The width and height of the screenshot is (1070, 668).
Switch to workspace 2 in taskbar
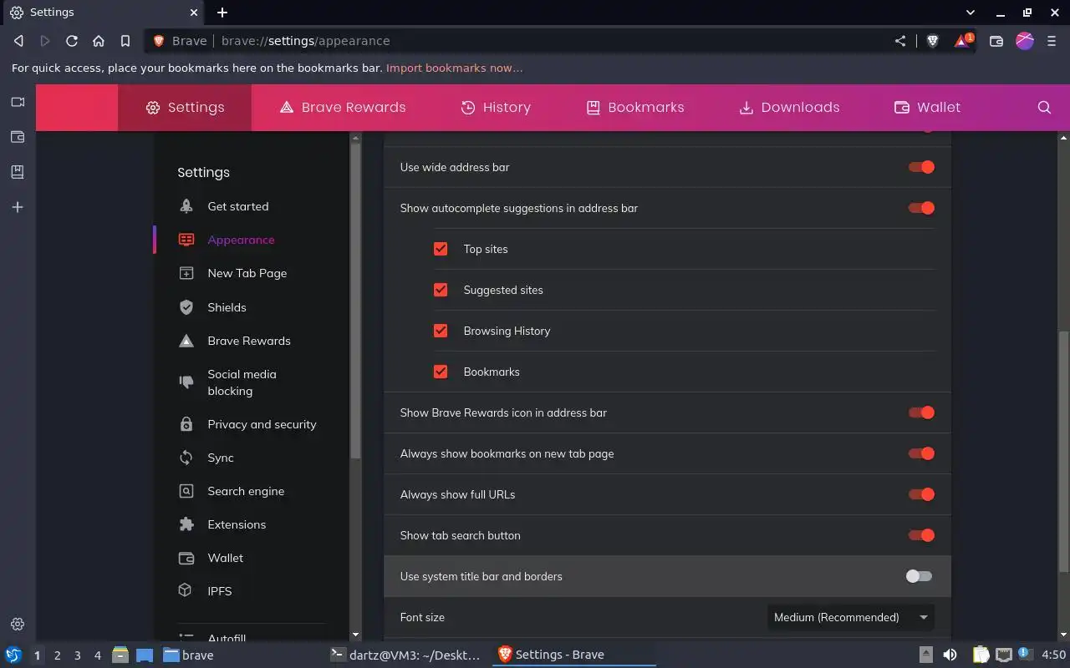tap(58, 655)
